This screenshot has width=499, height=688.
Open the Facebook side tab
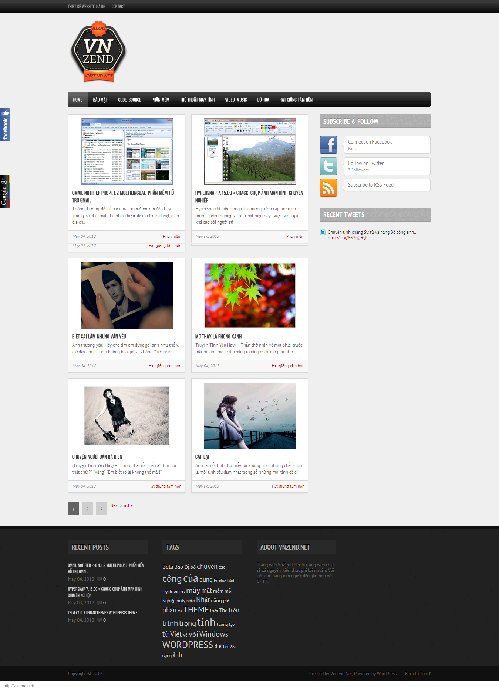pyautogui.click(x=5, y=125)
